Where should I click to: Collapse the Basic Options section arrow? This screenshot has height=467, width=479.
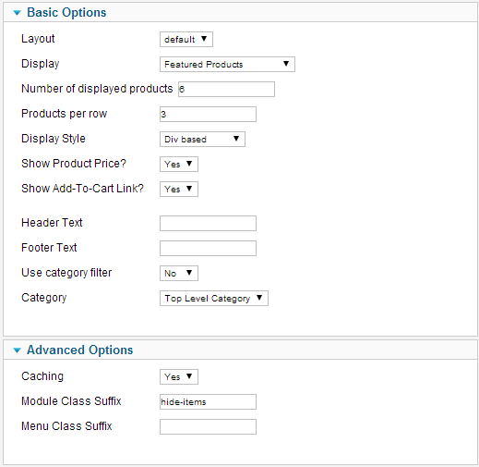tap(18, 13)
